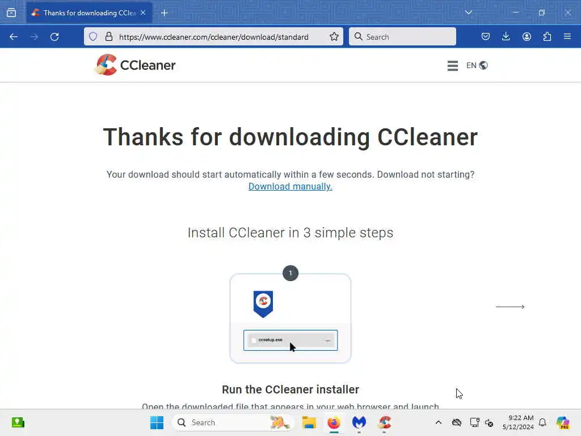This screenshot has width=581, height=436.
Task: Open the Firefox application menu
Action: click(x=567, y=36)
